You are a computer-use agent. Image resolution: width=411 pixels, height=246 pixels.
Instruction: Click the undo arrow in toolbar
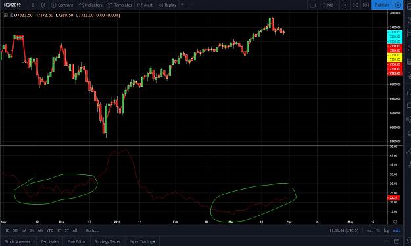coord(183,5)
